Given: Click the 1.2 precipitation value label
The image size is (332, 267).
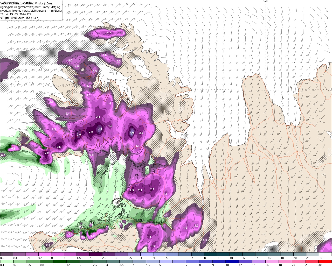Looking at the screenshot, I should tap(196, 226).
